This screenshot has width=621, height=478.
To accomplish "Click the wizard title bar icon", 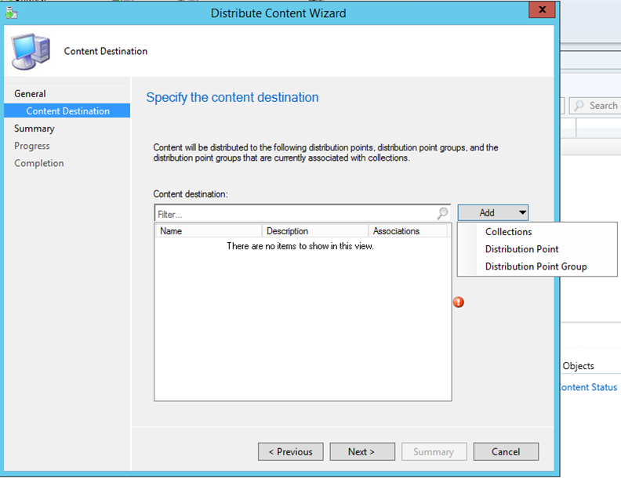I will (11, 13).
